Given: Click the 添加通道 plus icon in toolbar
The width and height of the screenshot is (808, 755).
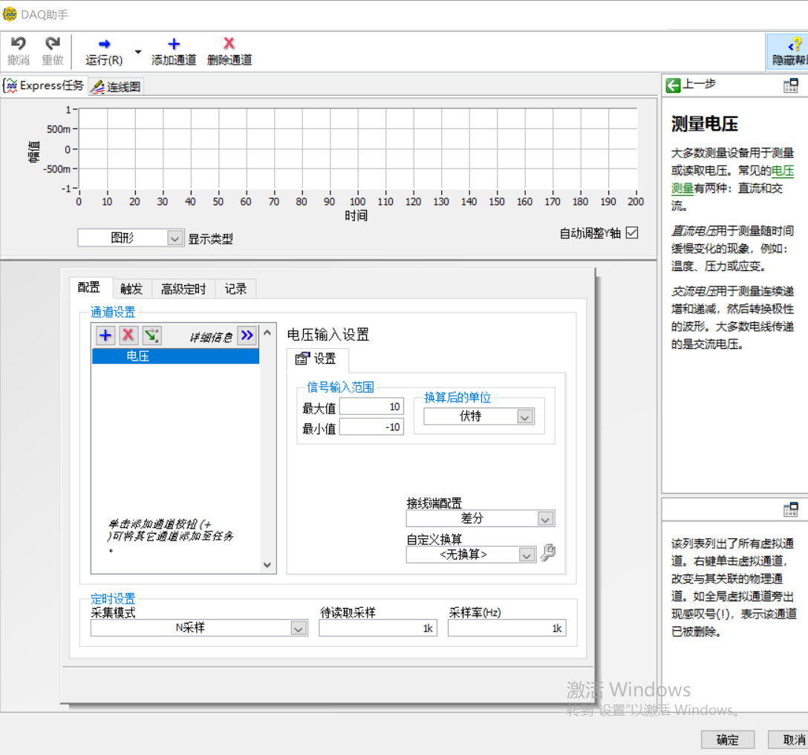Looking at the screenshot, I should click(173, 44).
